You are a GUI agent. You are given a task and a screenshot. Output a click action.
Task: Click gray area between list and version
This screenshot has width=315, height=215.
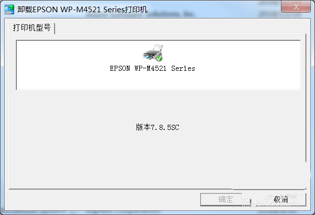pos(157,106)
